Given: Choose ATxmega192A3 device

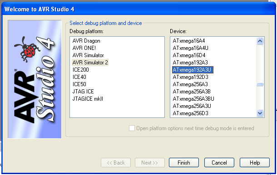Looking at the screenshot, I should point(190,63).
